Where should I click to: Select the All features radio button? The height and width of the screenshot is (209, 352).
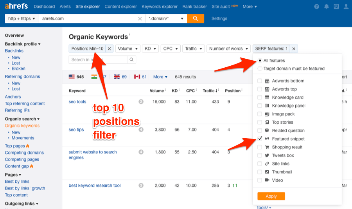pos(260,60)
